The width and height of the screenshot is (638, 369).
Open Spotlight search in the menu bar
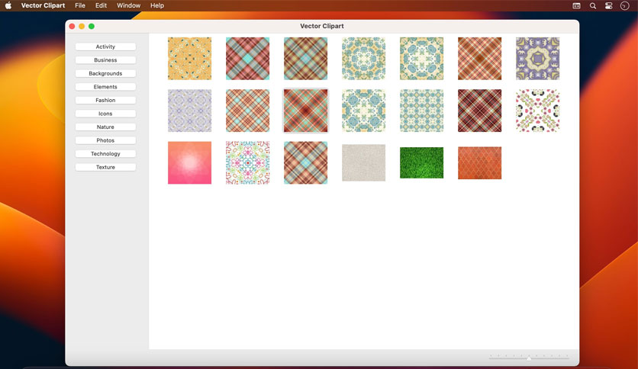click(x=593, y=5)
